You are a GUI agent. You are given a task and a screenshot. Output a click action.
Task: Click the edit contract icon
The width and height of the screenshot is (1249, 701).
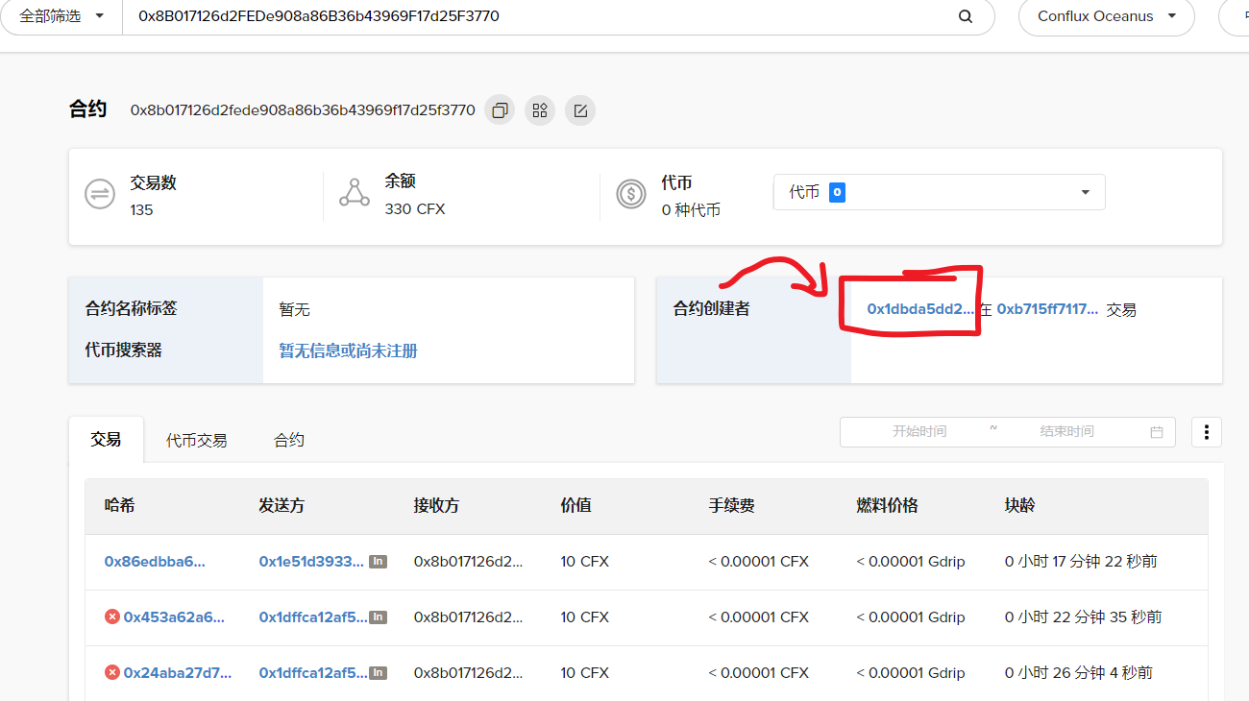[x=580, y=110]
